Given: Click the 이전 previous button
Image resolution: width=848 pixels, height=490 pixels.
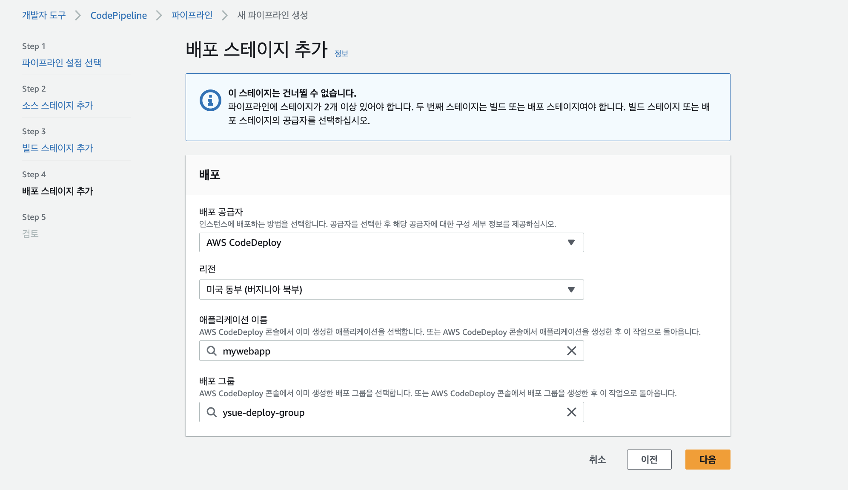Looking at the screenshot, I should 649,459.
